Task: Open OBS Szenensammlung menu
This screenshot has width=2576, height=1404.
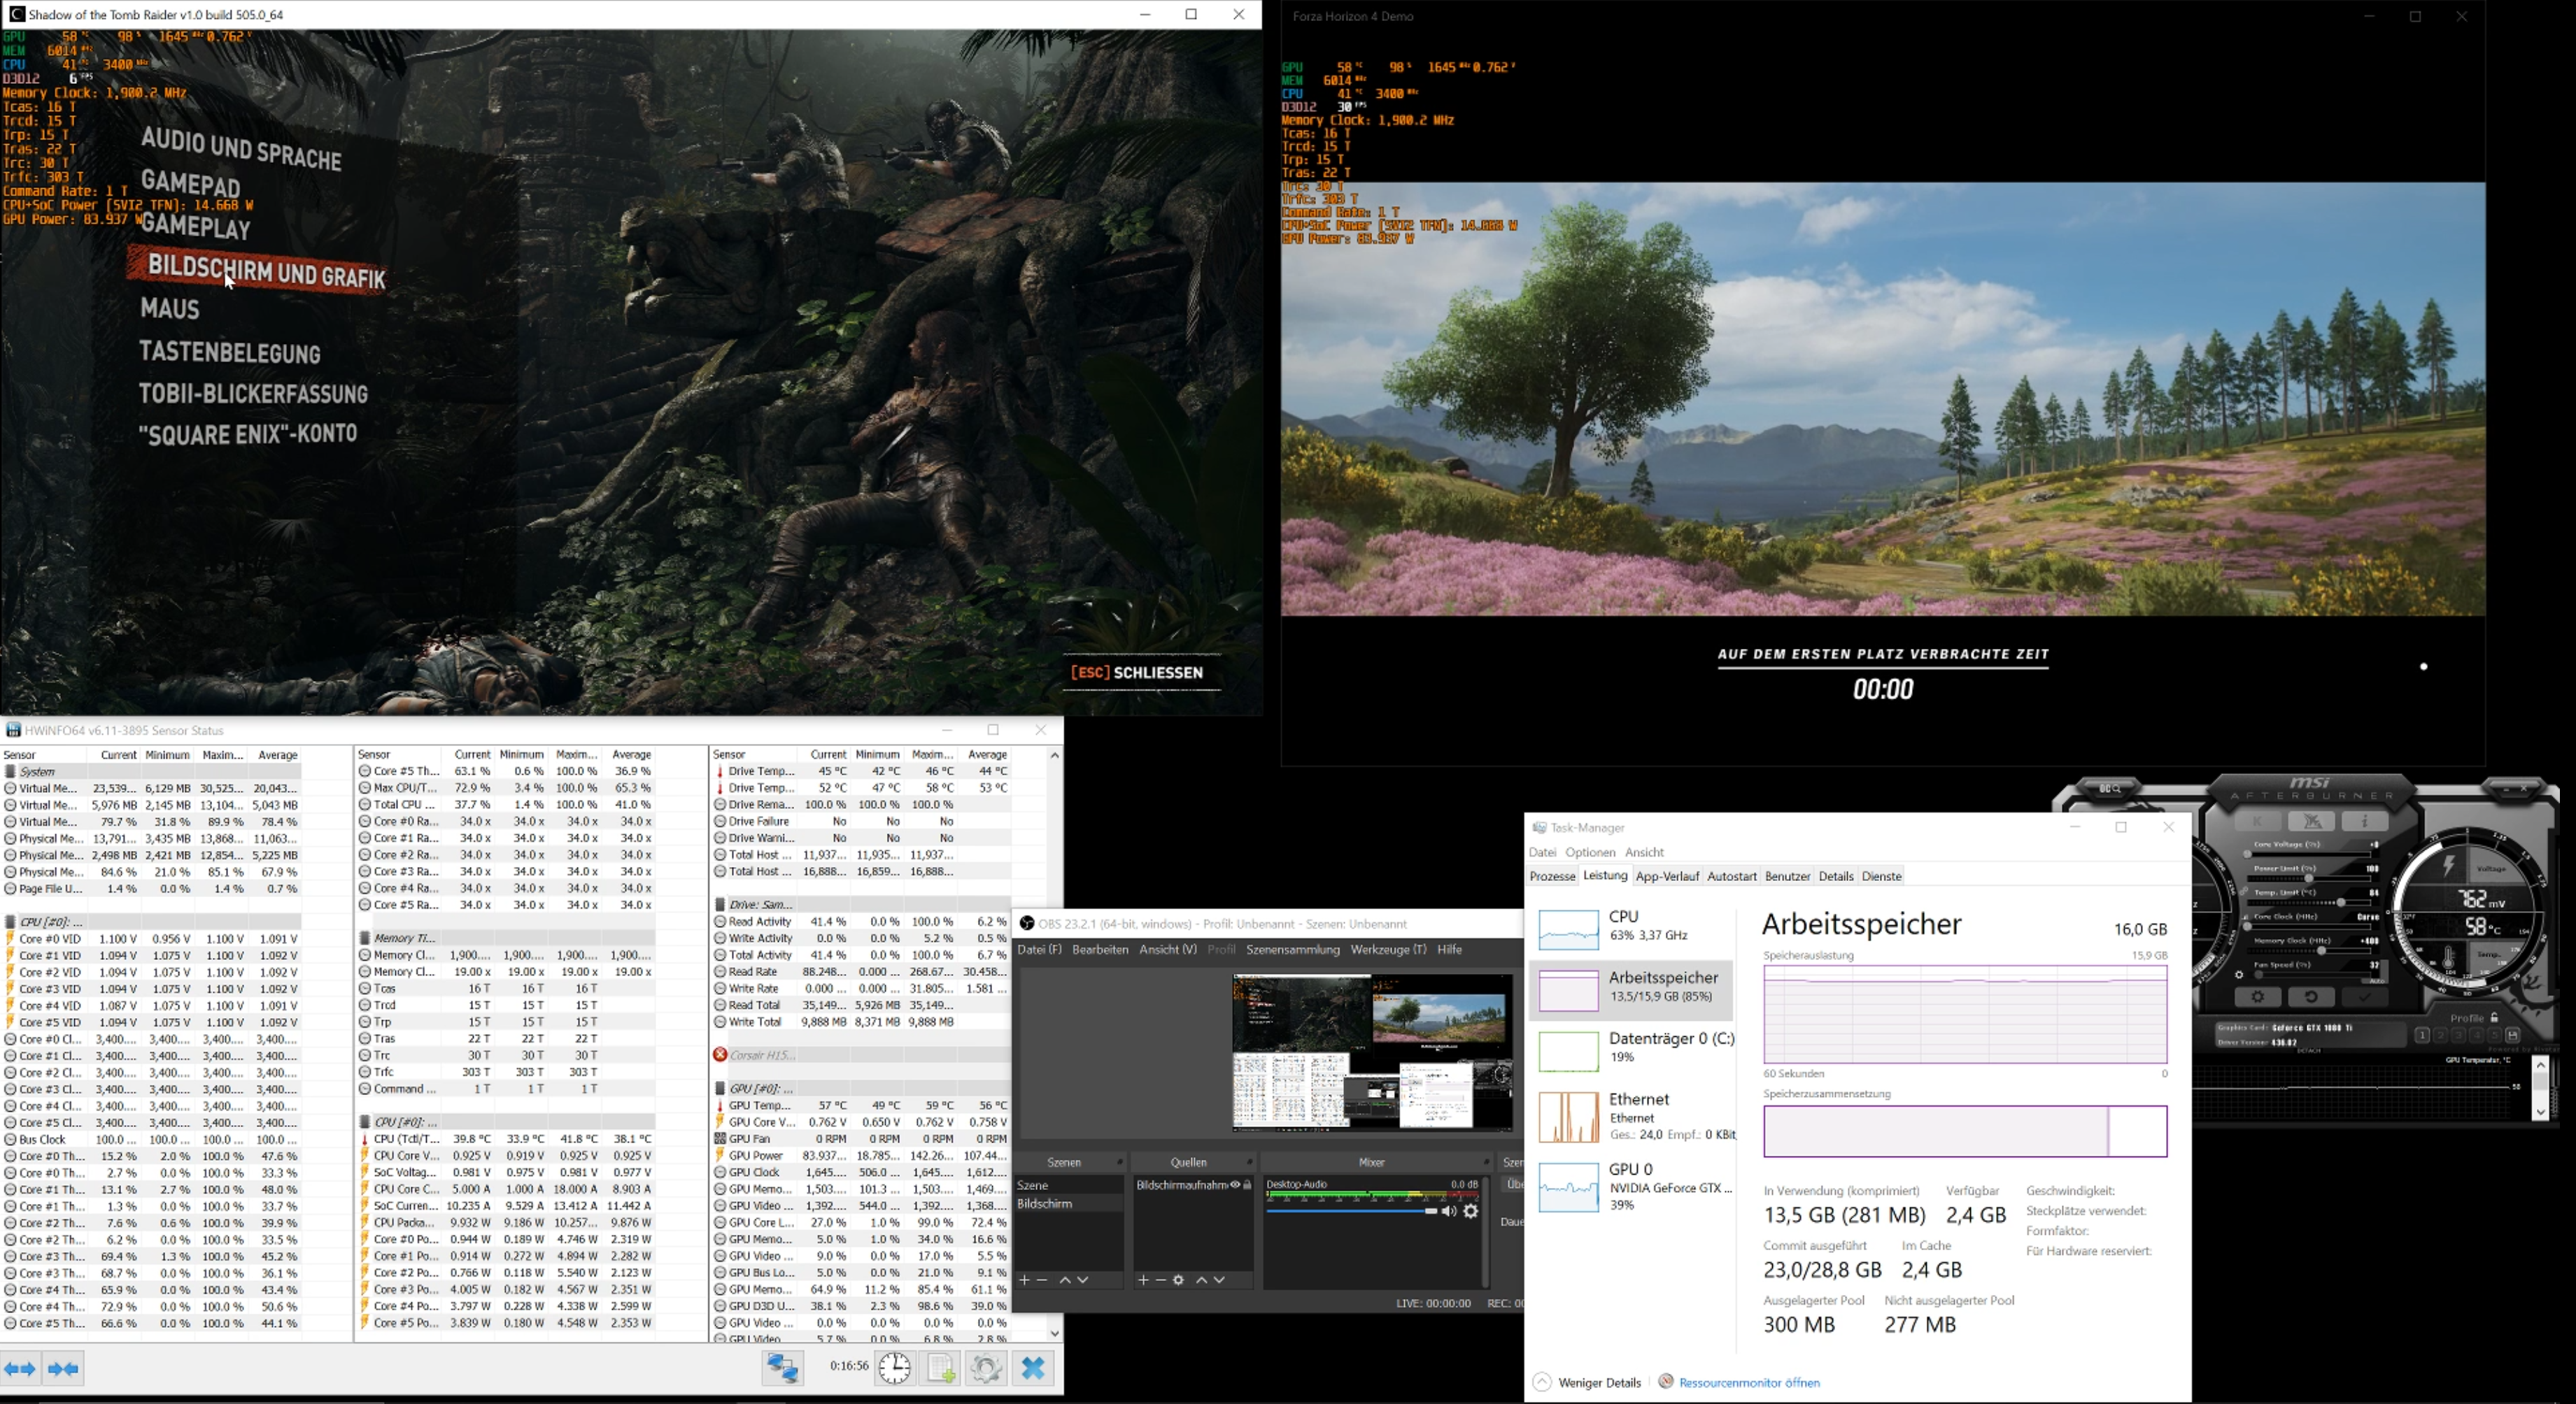Action: click(1292, 950)
